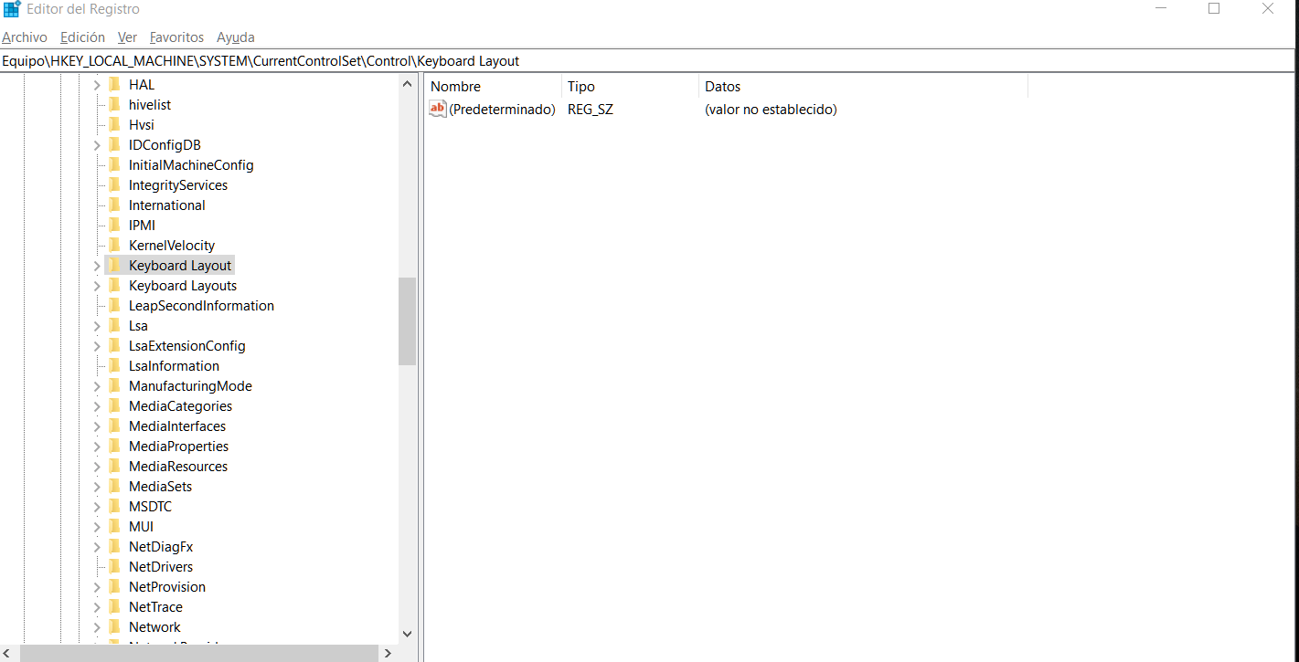The image size is (1299, 662).
Task: Select the IDConfigDB folder icon
Action: (x=114, y=145)
